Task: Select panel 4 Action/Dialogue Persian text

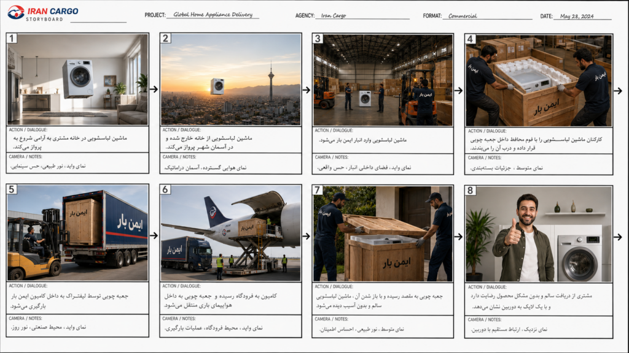Action: [536, 143]
